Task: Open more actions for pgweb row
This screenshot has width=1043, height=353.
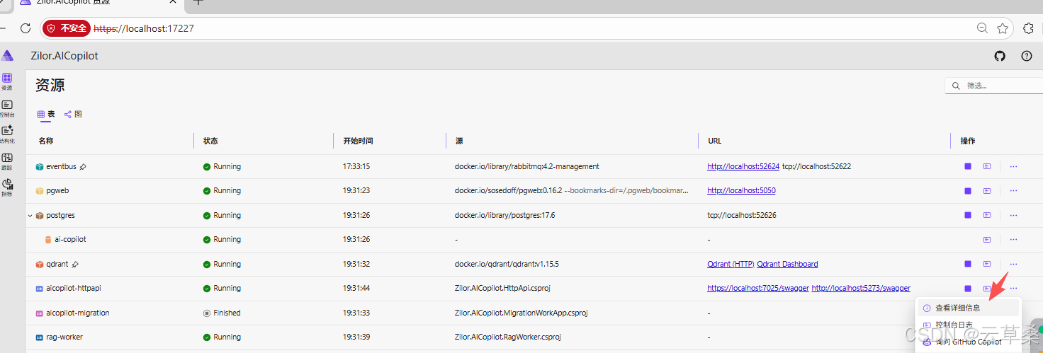Action: (1013, 191)
